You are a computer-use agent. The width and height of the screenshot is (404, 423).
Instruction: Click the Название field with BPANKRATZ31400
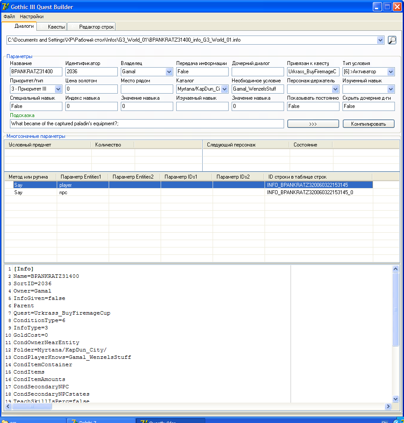coord(36,72)
